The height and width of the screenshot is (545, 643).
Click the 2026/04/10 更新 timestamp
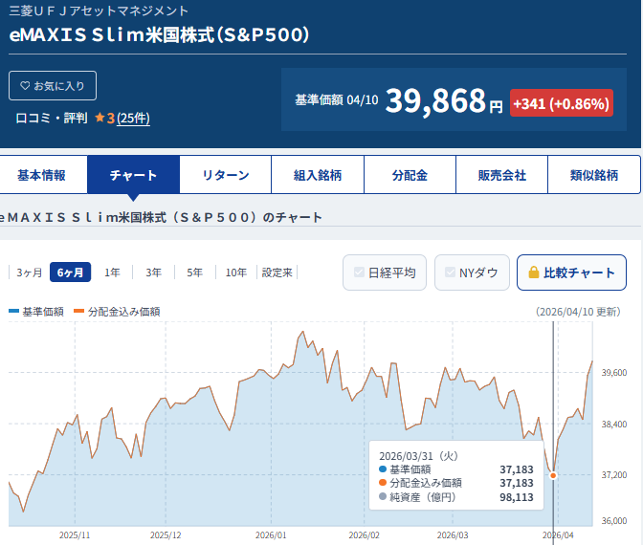point(578,312)
